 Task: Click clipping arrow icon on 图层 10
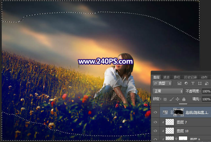point(163,131)
